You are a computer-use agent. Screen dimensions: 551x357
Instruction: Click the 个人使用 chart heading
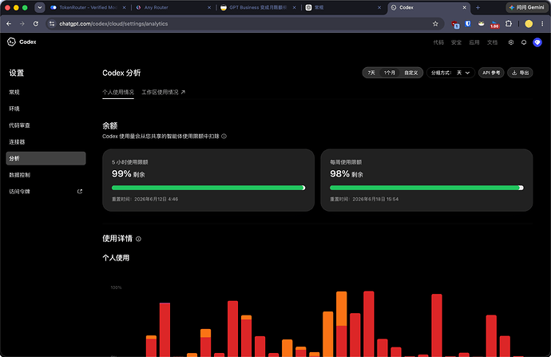point(116,258)
